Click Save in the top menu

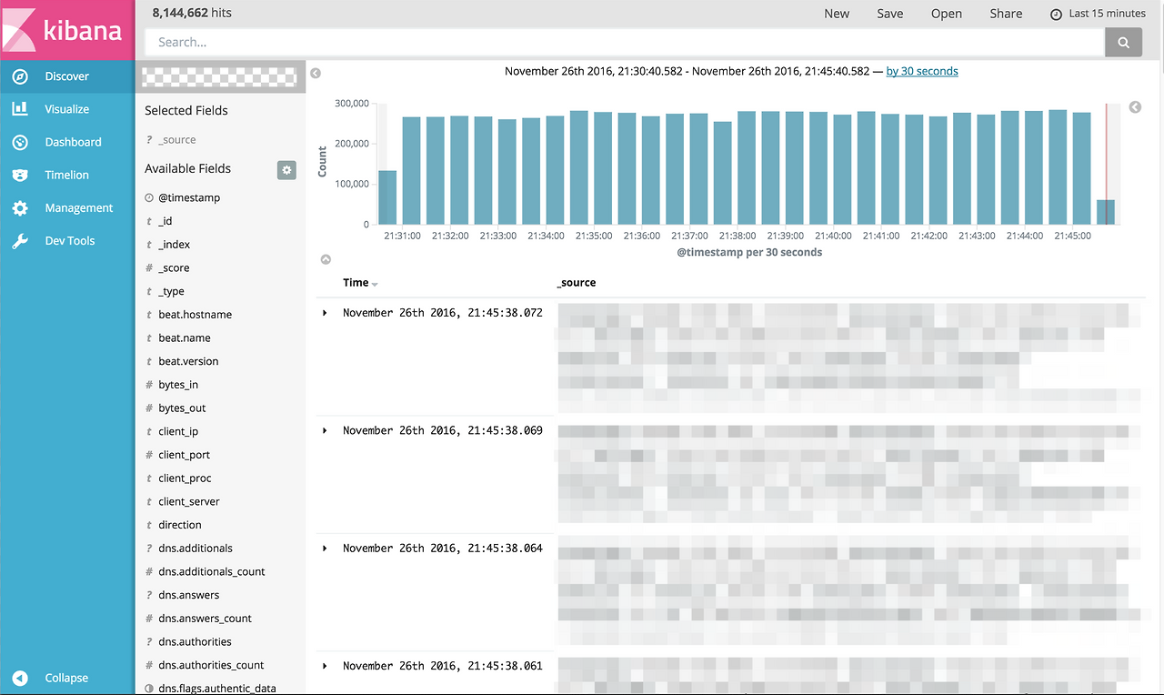(889, 14)
